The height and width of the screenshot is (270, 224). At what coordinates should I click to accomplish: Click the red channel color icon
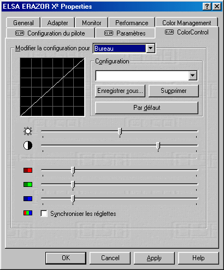pos(28,170)
